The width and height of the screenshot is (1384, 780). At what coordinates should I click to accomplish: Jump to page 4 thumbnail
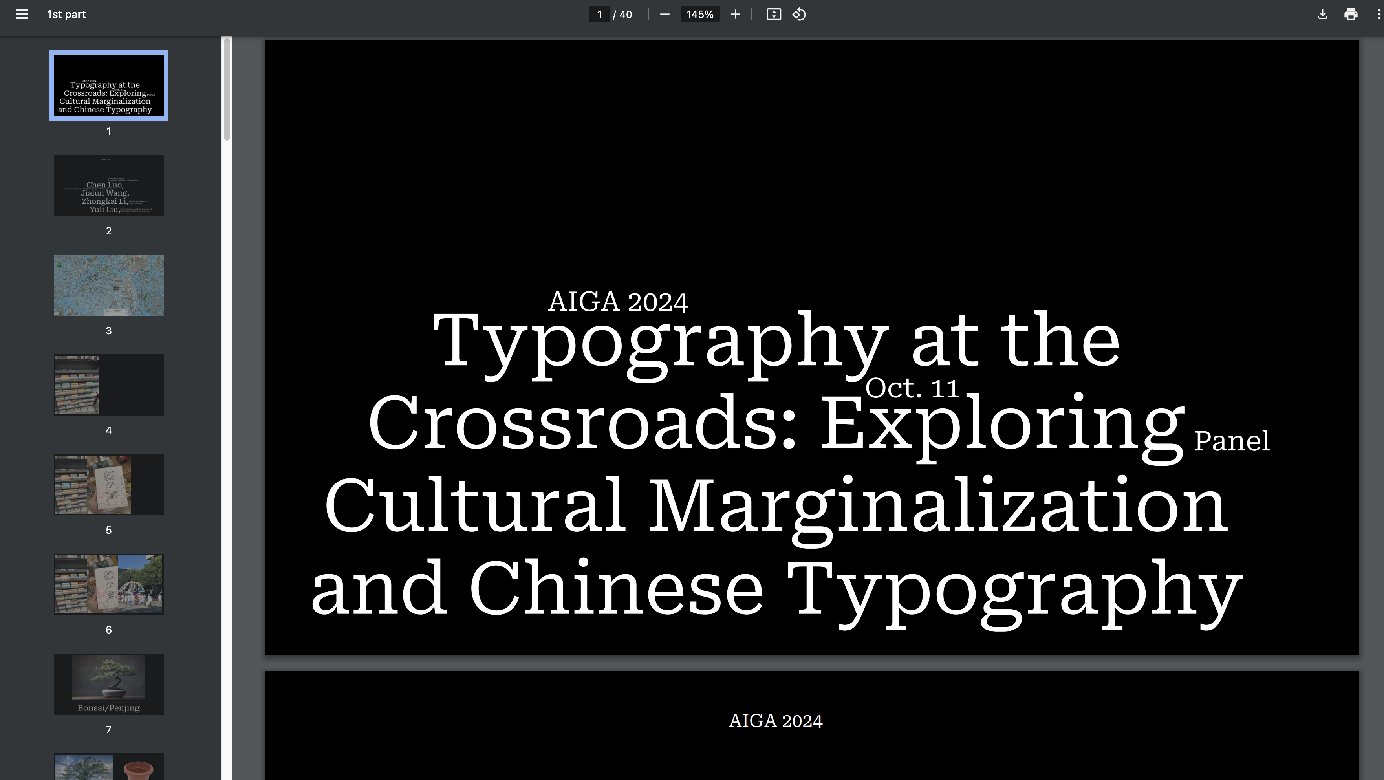(108, 385)
